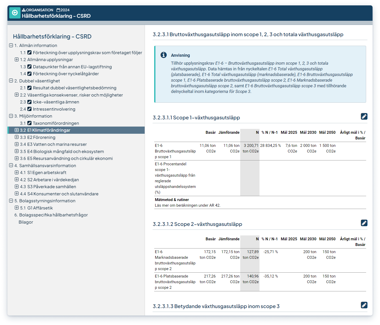Expand the 3.3 E2 Förorening node
This screenshot has width=380, height=325.
[17, 137]
